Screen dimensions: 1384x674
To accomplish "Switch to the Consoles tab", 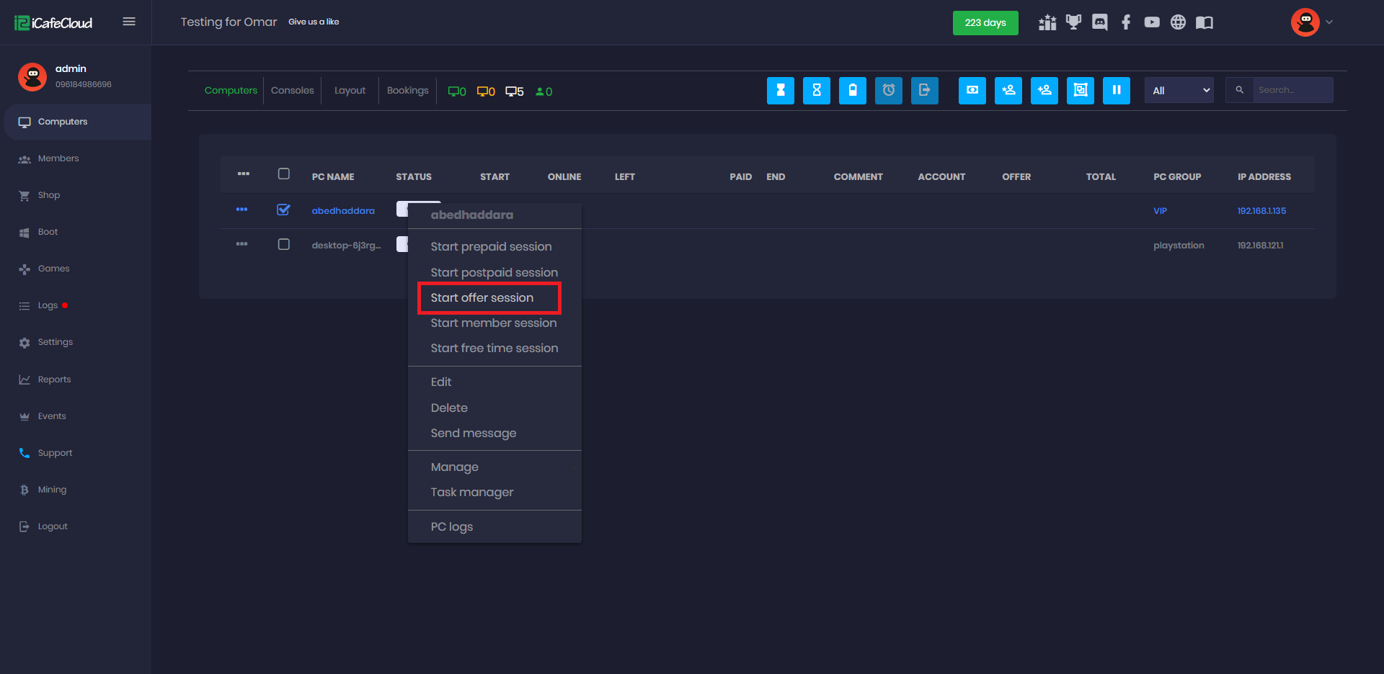I will point(292,91).
